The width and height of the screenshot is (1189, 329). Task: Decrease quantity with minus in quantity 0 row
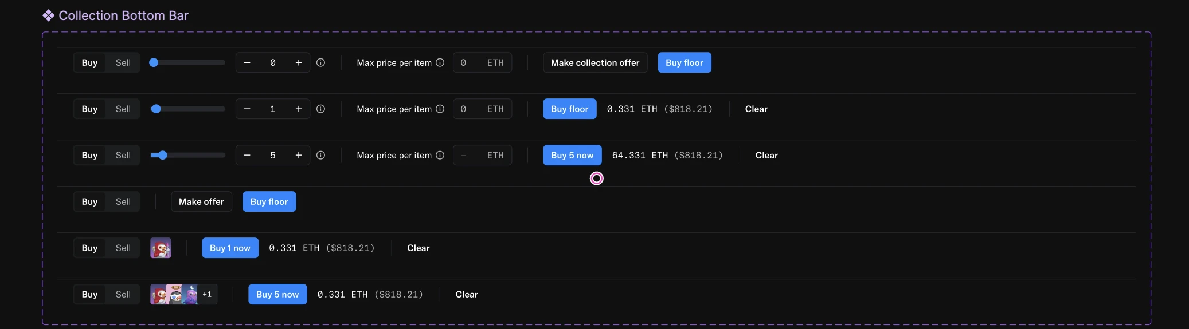point(247,63)
